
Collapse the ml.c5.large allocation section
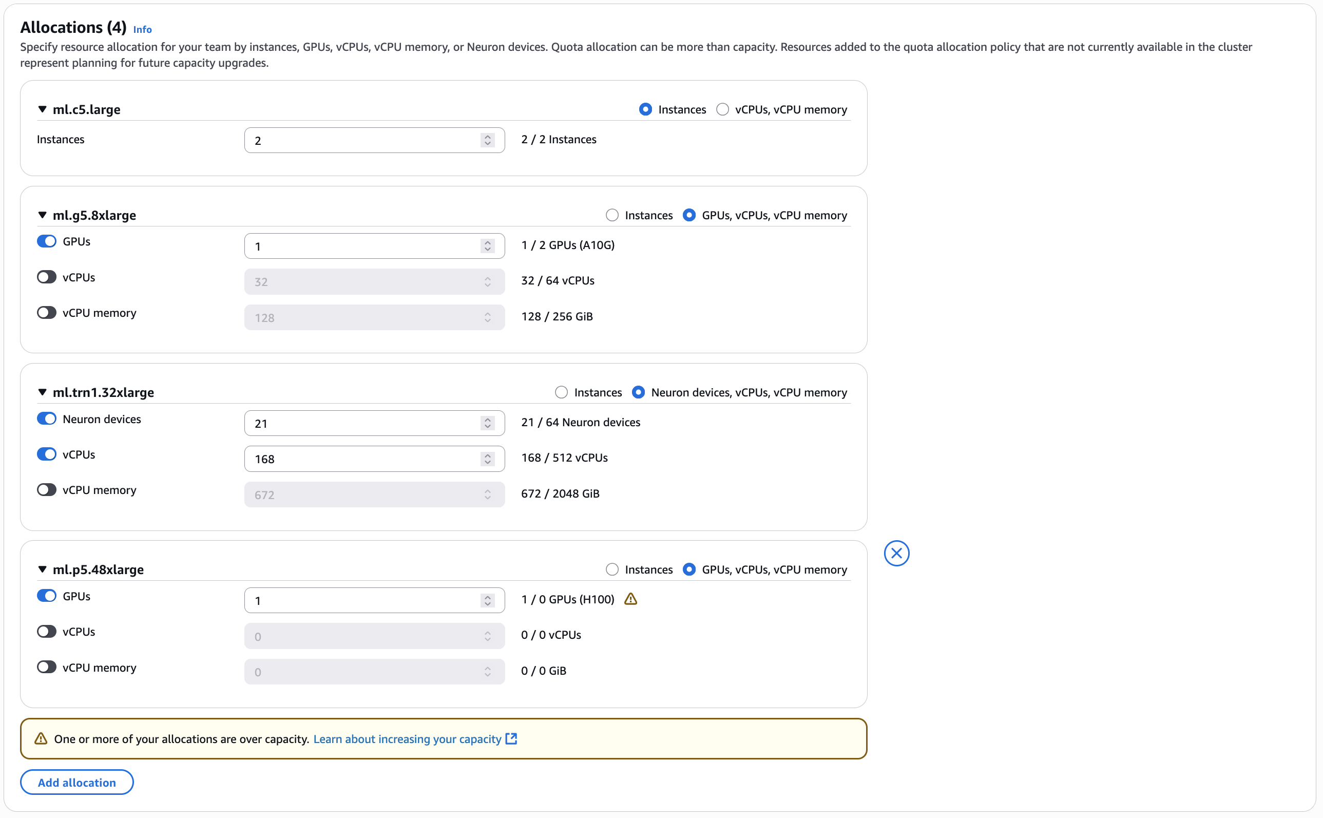[x=42, y=109]
